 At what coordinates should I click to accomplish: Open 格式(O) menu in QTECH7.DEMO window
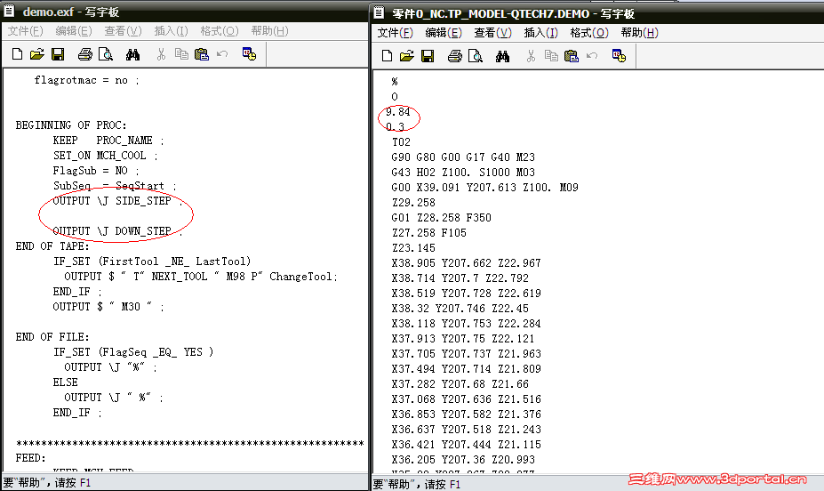(589, 33)
